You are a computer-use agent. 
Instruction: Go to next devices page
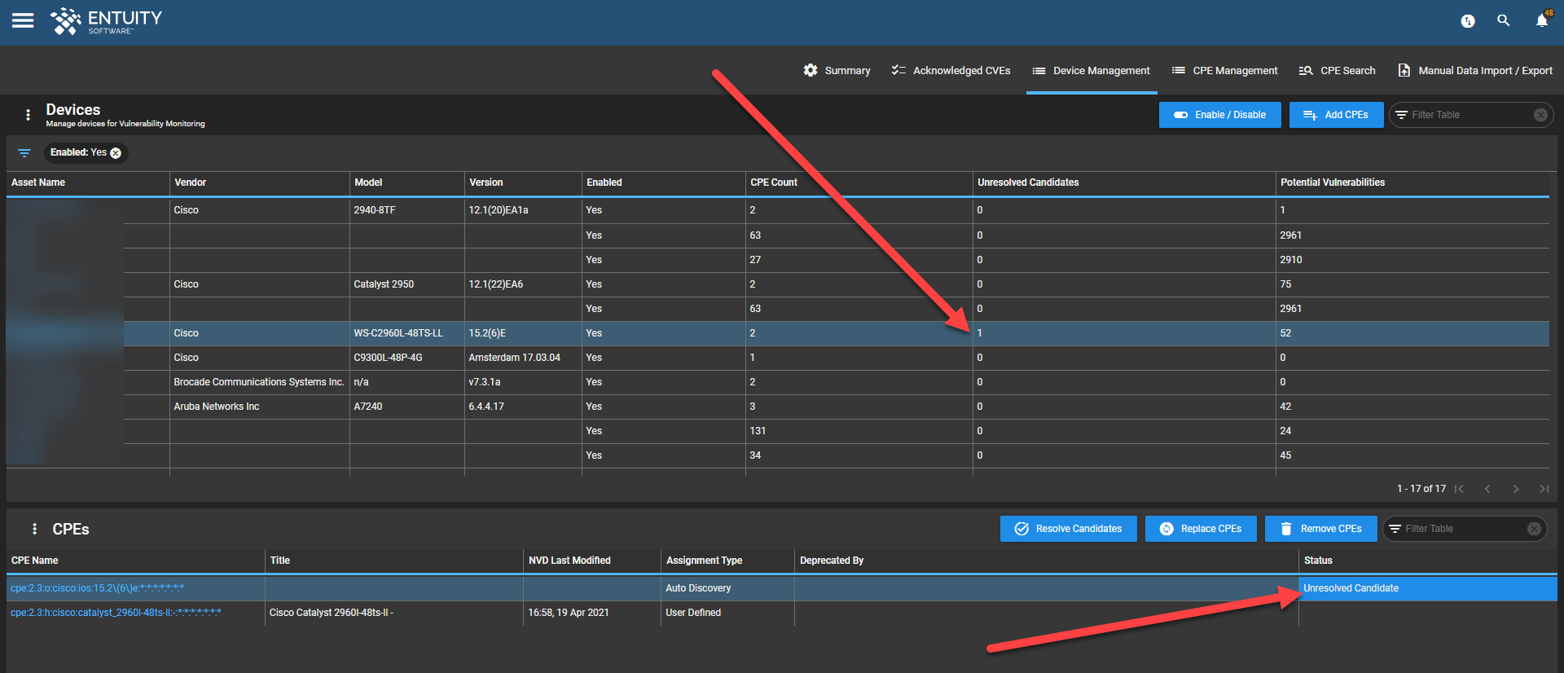tap(1516, 489)
